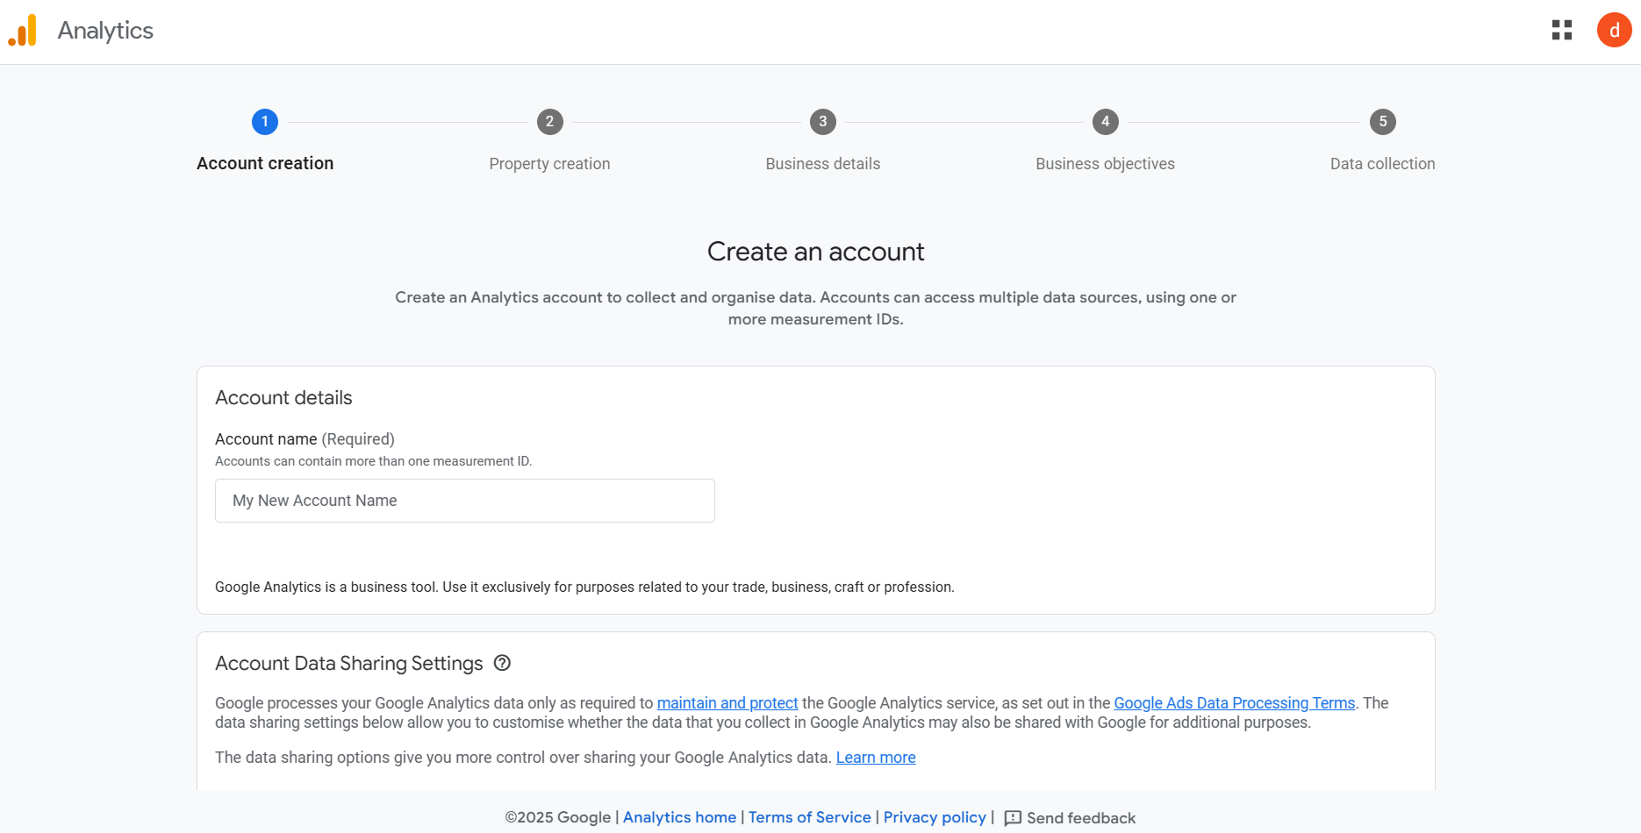The height and width of the screenshot is (833, 1641).
Task: Go to the Account creation step label
Action: 265,163
